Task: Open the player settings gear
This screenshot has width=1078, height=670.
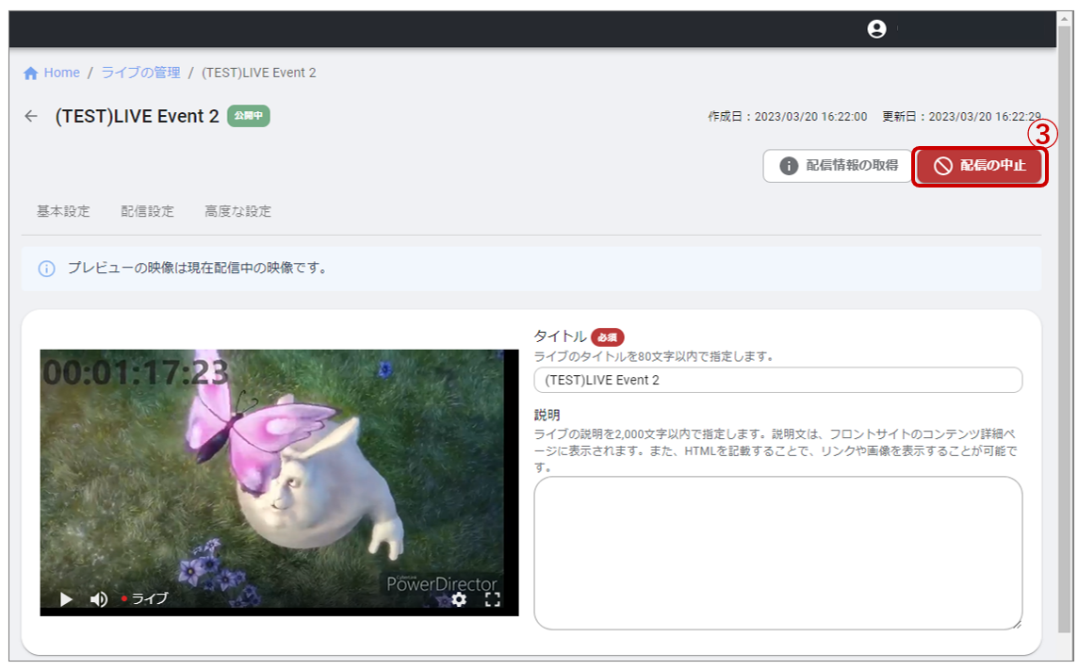Action: [459, 600]
